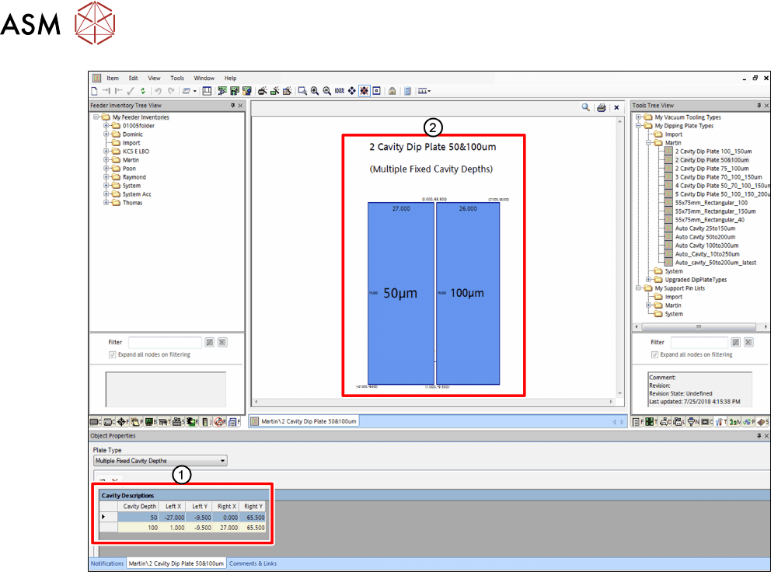Click the magnifier search icon in viewer header
771x572 pixels.
coord(585,107)
